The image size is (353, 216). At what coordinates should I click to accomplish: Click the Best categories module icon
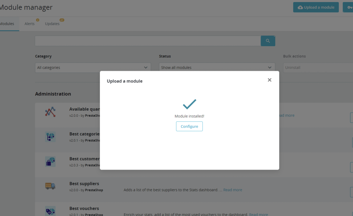pyautogui.click(x=50, y=137)
